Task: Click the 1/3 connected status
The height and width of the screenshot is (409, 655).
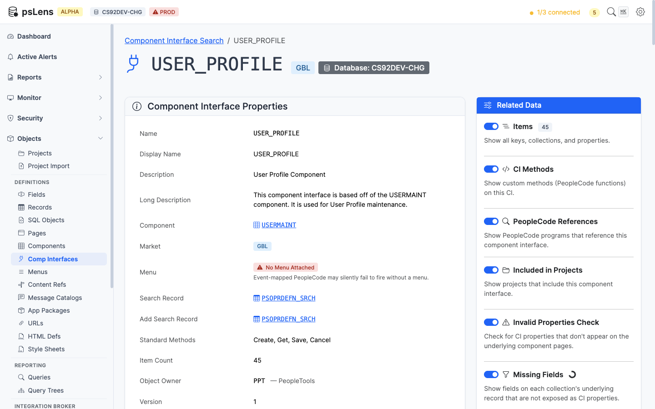Action: (555, 12)
